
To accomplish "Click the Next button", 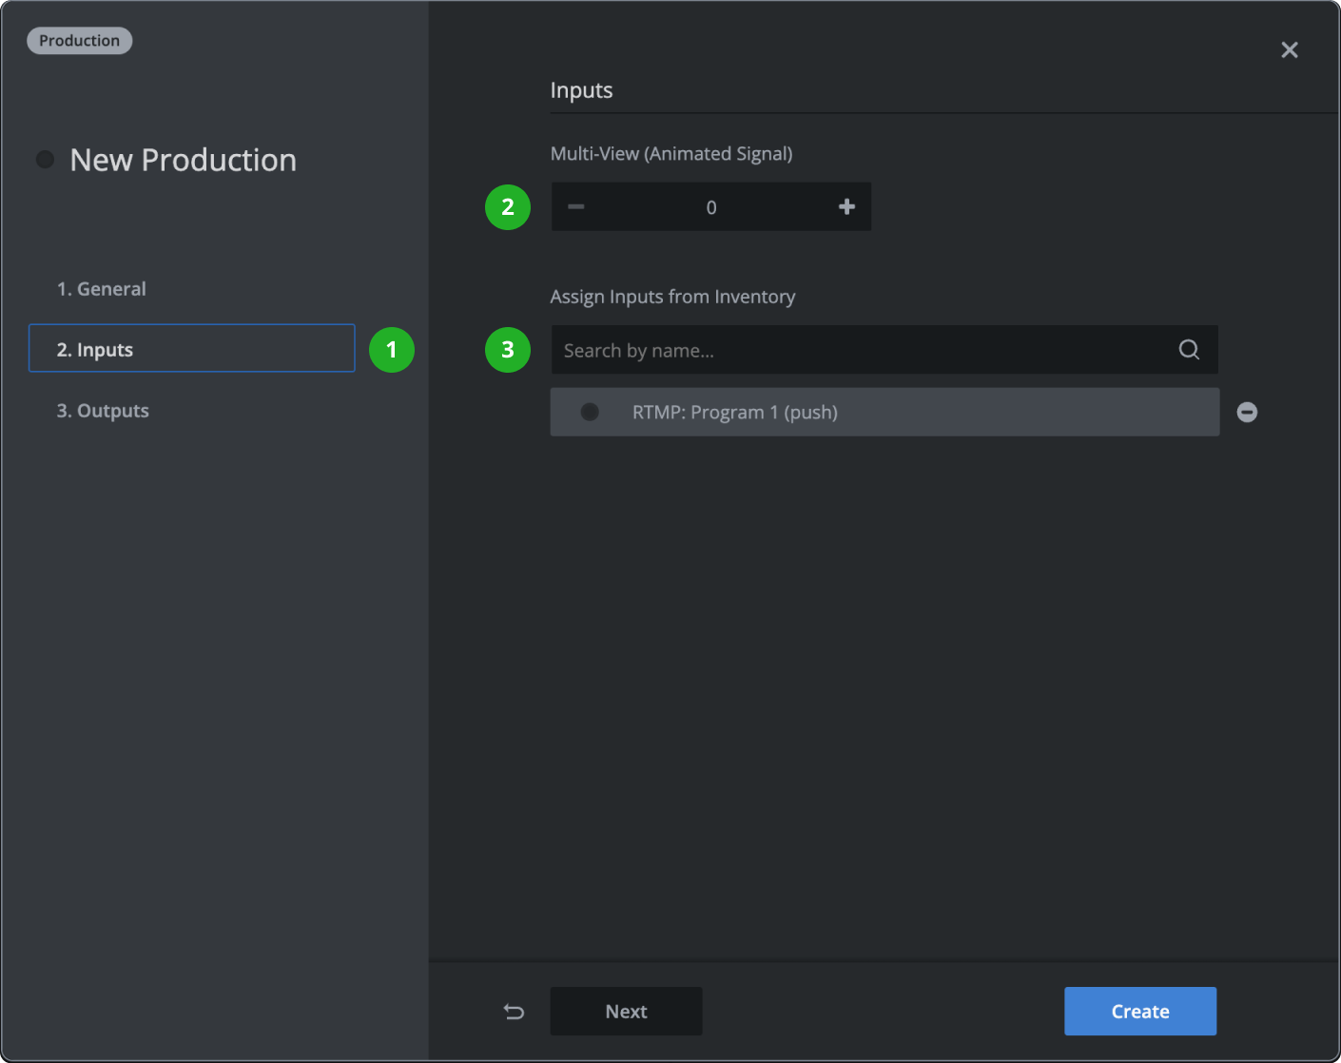I will click(x=626, y=1011).
